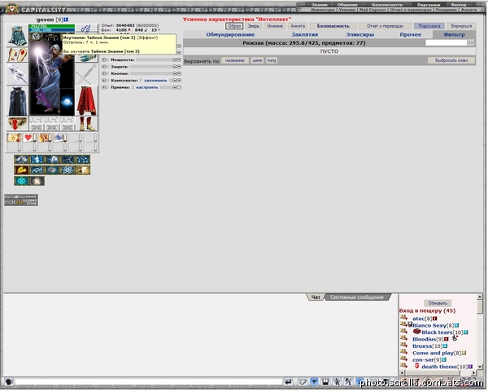Click the backpack filter text field
This screenshot has height=391, width=488.
coord(446,42)
